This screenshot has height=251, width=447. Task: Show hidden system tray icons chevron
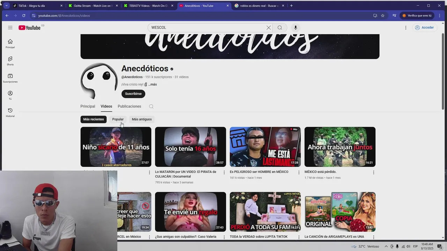point(387,246)
